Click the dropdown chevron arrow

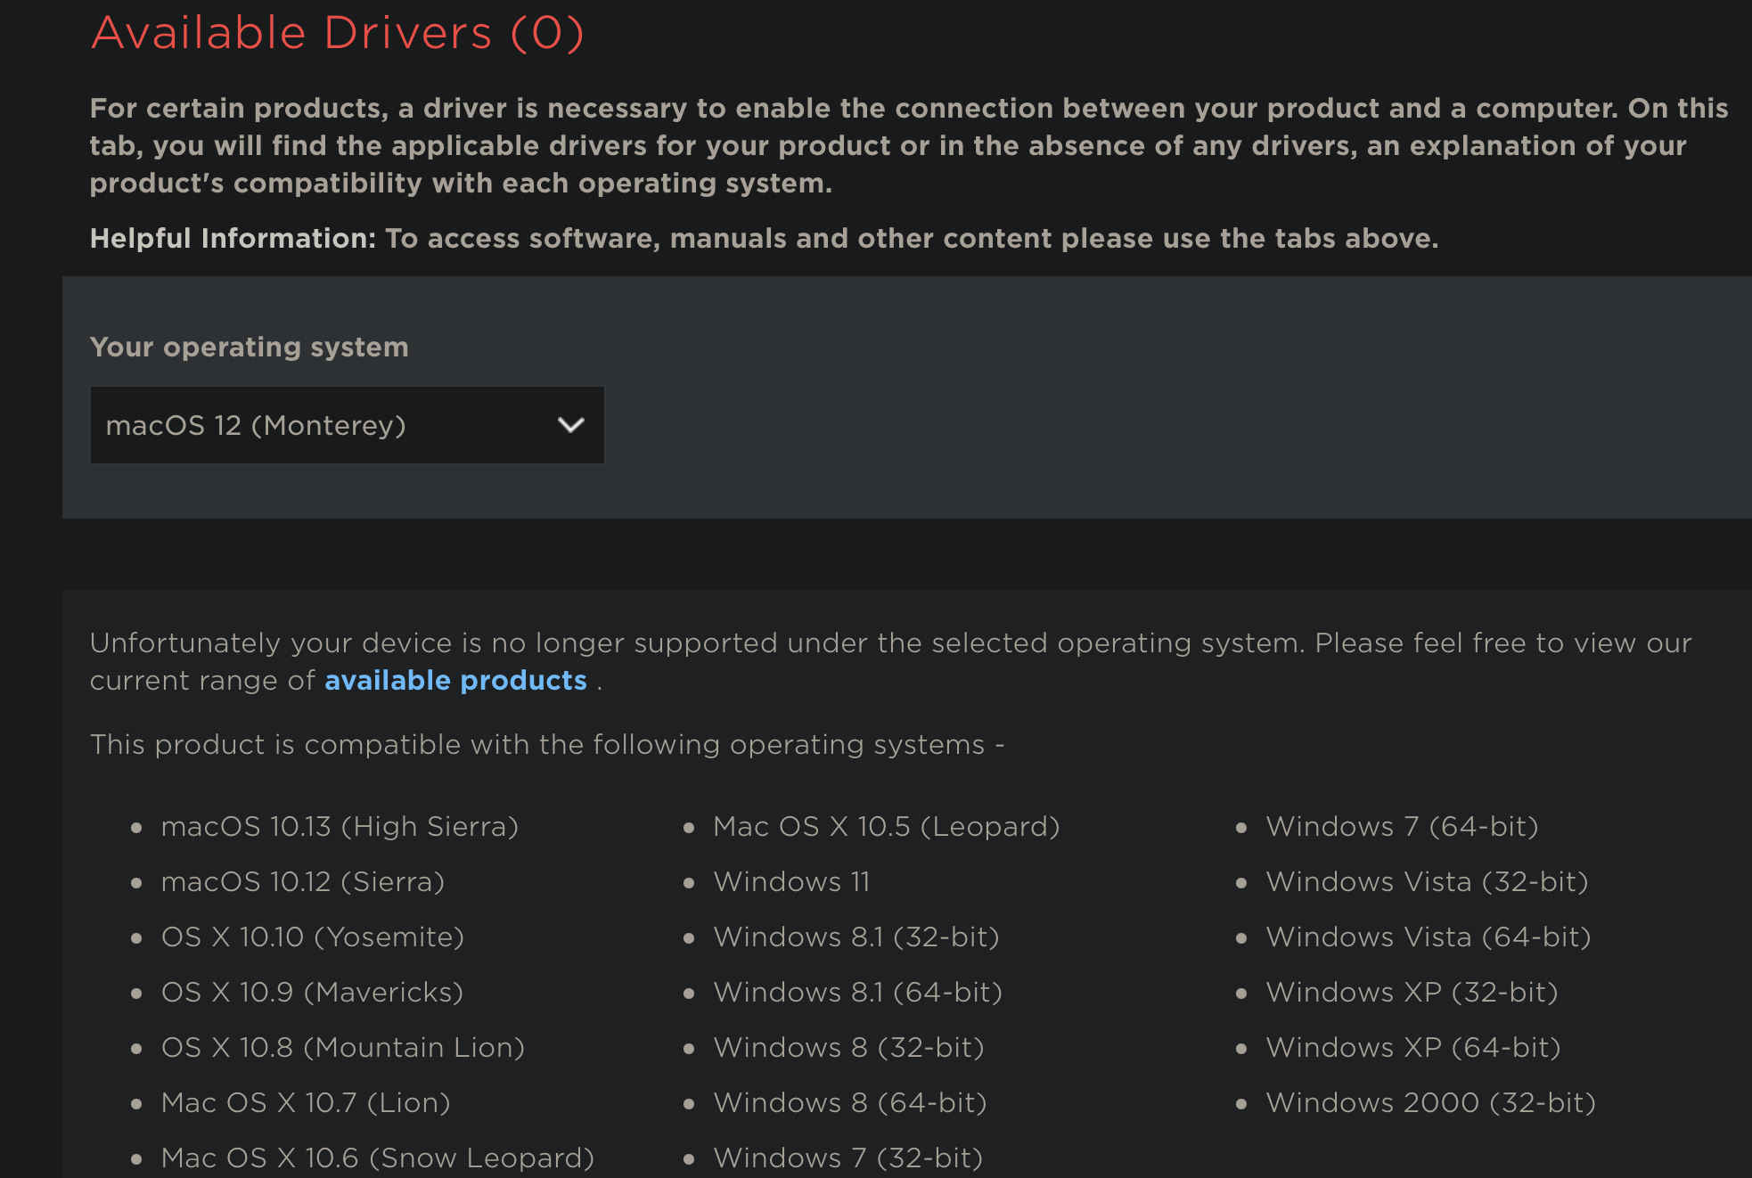click(570, 425)
